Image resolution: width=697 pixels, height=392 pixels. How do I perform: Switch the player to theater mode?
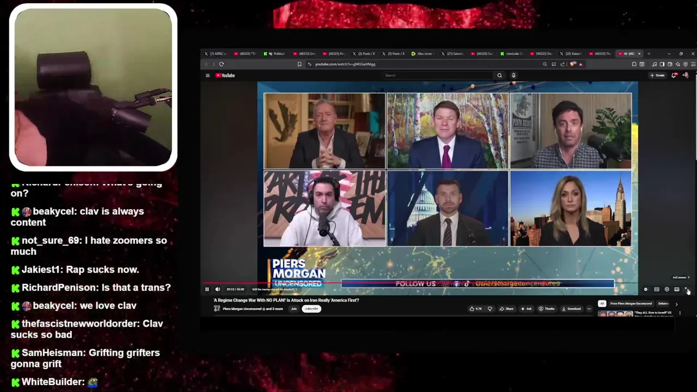(x=677, y=289)
